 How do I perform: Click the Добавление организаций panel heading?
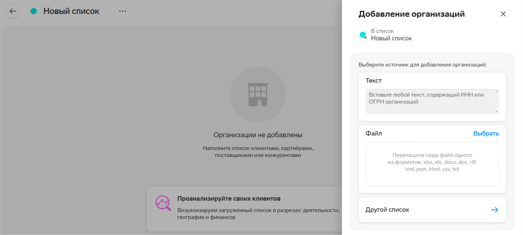(x=412, y=14)
